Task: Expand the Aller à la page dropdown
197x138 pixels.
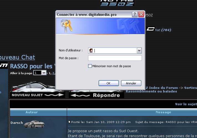Action: pyautogui.click(x=44, y=73)
